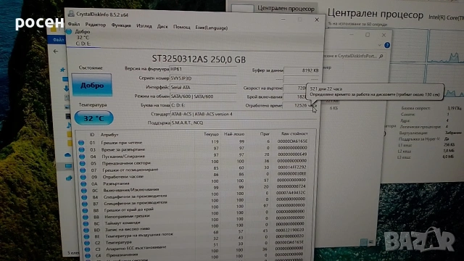Click the Music note icon in Explorer sidebar
This screenshot has height=261, width=464.
pyautogui.click(x=68, y=125)
